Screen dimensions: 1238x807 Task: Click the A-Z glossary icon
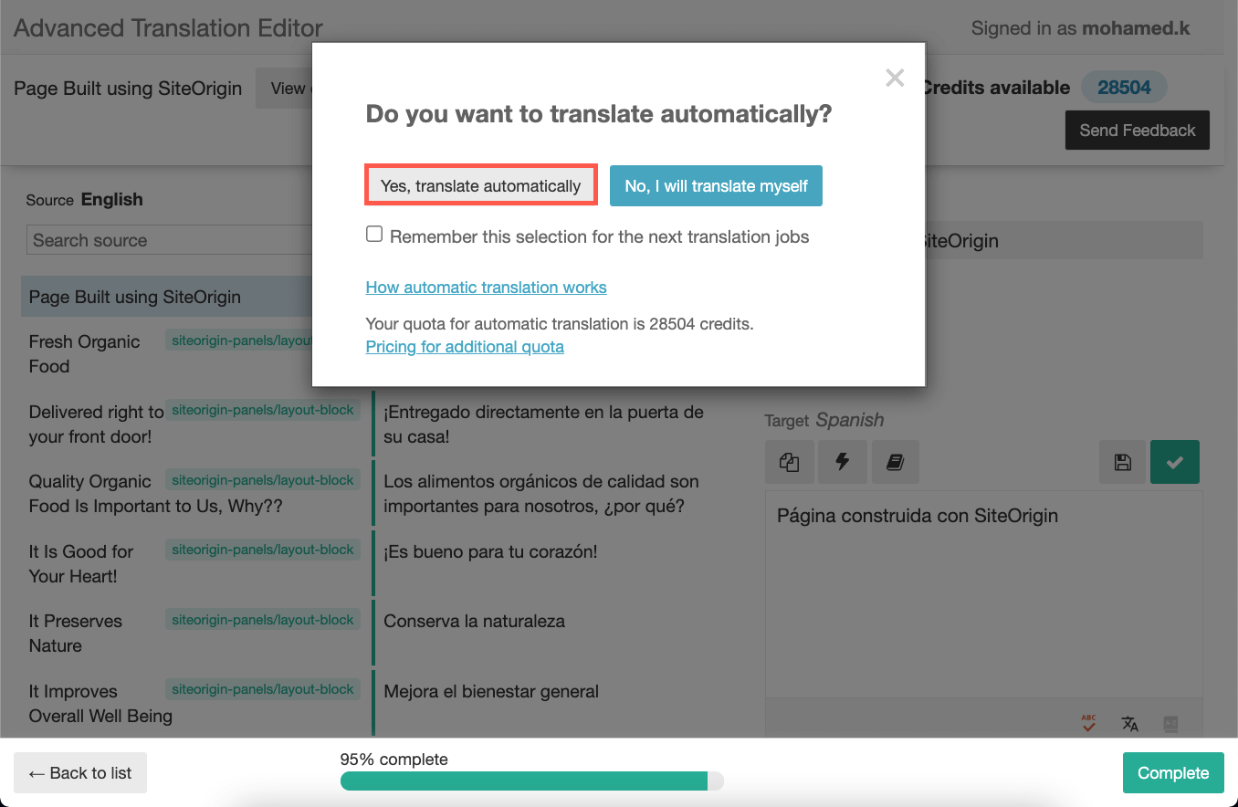1170,724
